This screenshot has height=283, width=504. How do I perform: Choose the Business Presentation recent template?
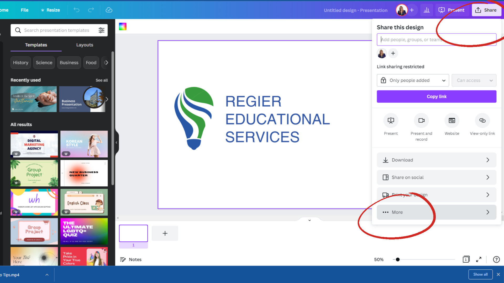[82, 99]
